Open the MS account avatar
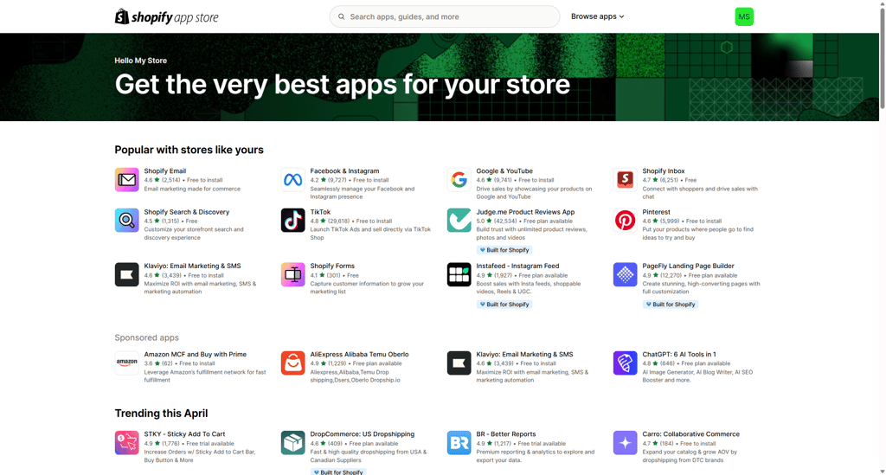 tap(744, 17)
